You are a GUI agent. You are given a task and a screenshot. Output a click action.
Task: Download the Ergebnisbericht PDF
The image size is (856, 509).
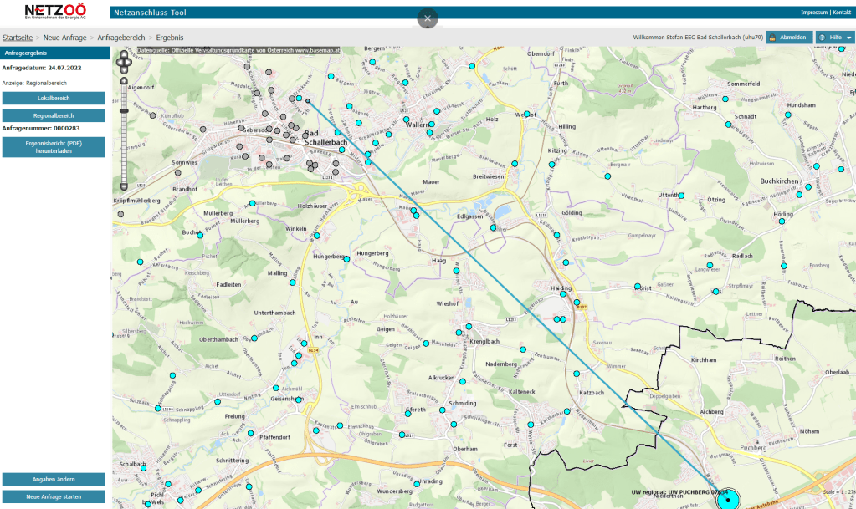coord(54,147)
